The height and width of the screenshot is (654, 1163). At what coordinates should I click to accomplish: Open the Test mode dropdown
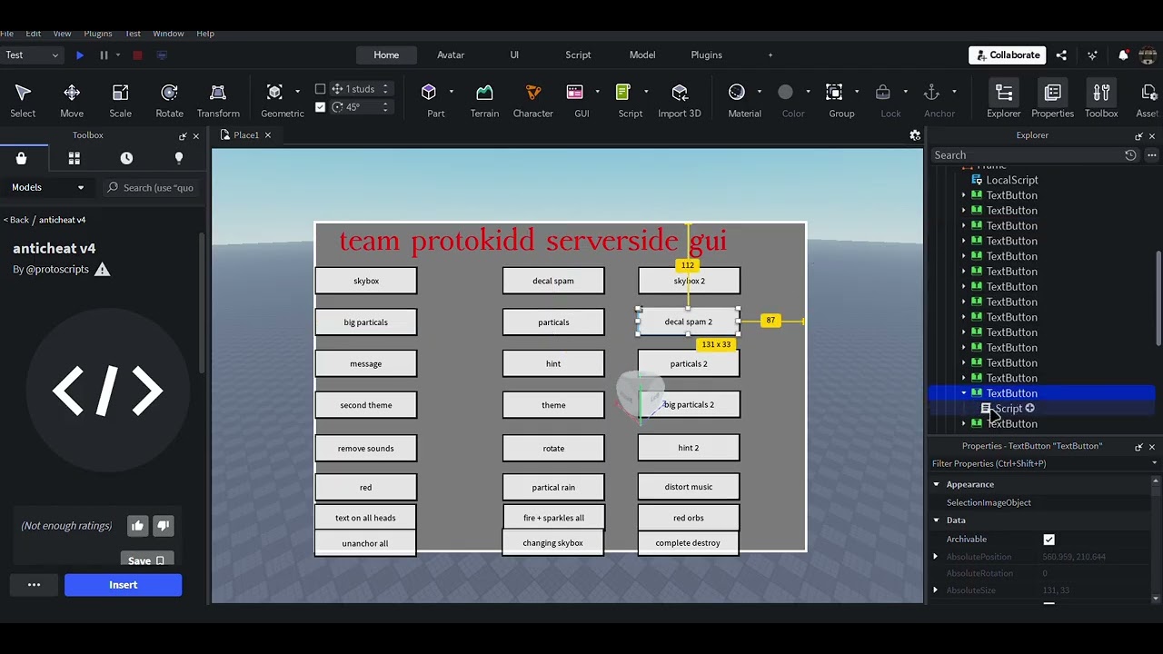pyautogui.click(x=33, y=55)
